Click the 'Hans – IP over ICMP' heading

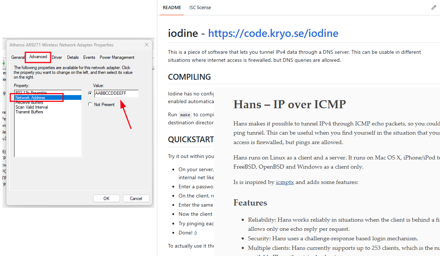pos(290,104)
